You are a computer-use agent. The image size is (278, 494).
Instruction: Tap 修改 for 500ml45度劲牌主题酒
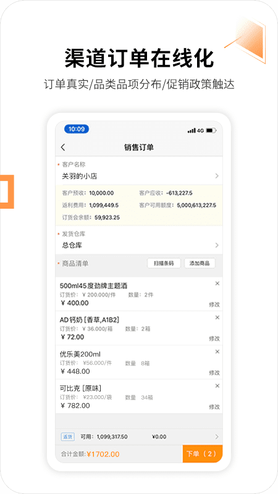[x=214, y=304]
